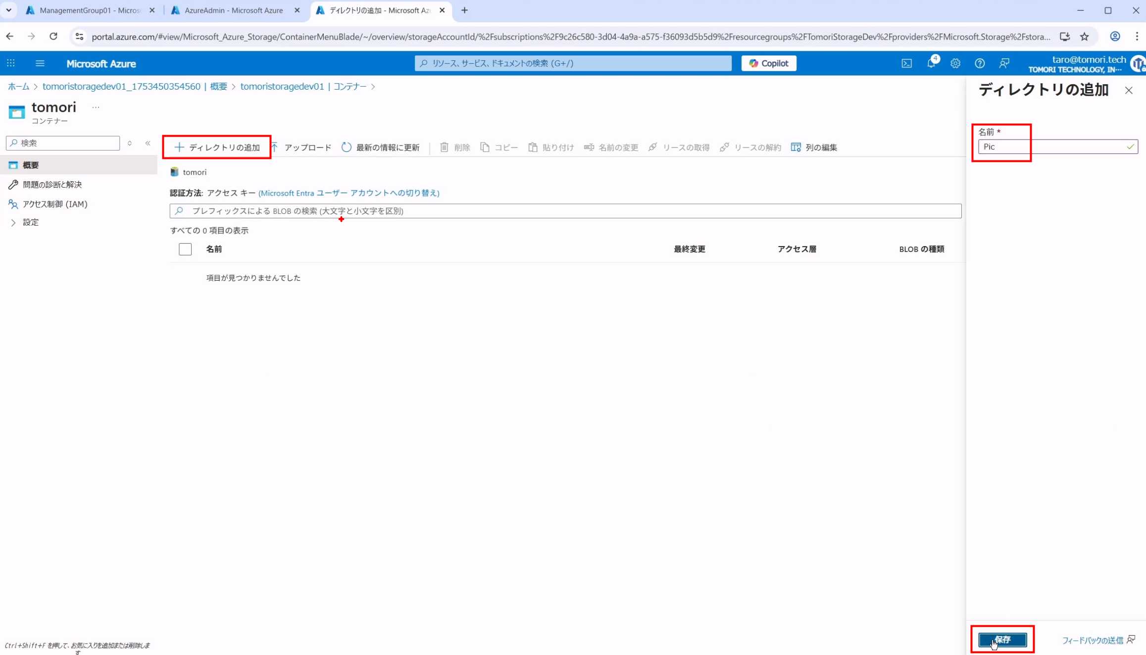1146x655 pixels.
Task: Click Microsoft Entra ユーザー アカウントへの切り替え link
Action: coord(349,193)
